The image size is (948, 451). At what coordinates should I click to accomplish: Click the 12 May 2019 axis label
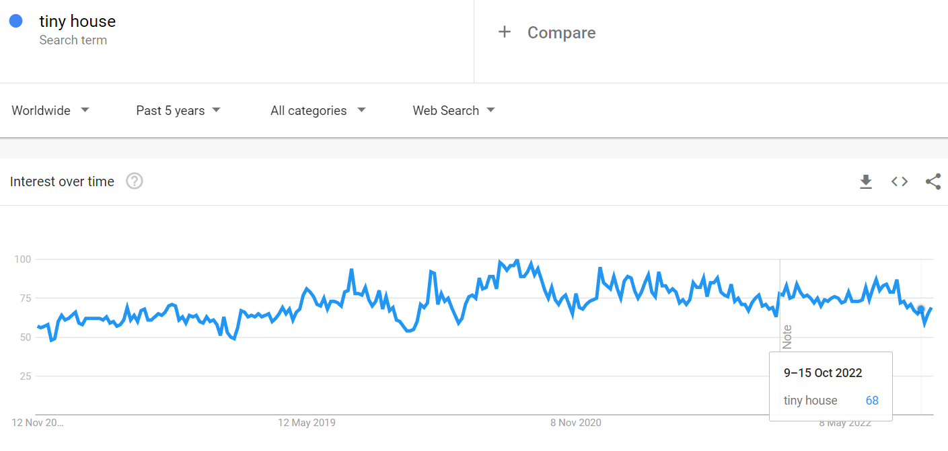[307, 423]
